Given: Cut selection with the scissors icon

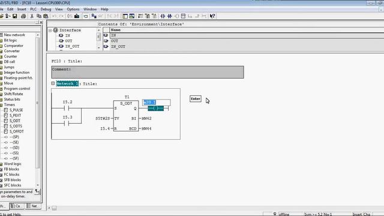Looking at the screenshot, I should [x=32, y=16].
